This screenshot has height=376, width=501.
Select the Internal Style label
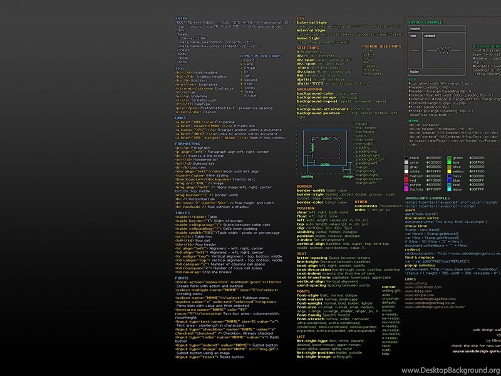point(311,30)
